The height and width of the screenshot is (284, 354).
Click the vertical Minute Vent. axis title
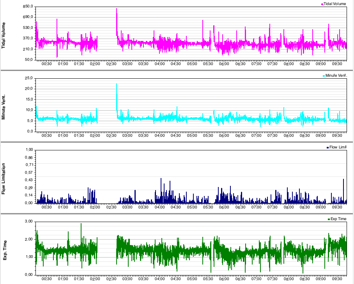pos(4,107)
